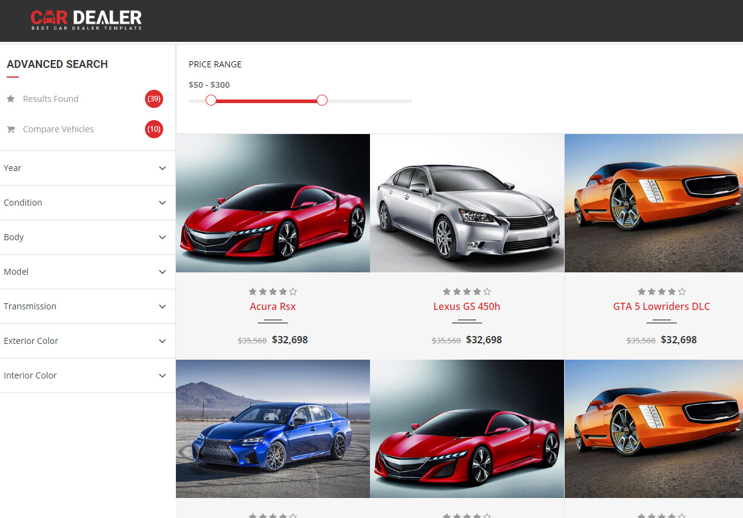
Task: Open the GTA 5 Lowriders DLC title
Action: coord(662,306)
